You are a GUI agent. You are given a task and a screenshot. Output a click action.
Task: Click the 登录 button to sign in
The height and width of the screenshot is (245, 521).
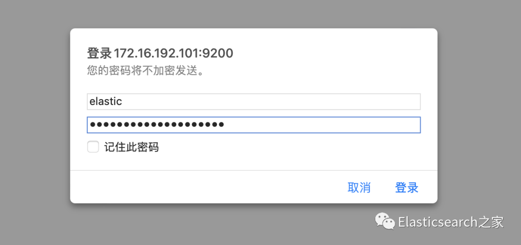coord(406,188)
